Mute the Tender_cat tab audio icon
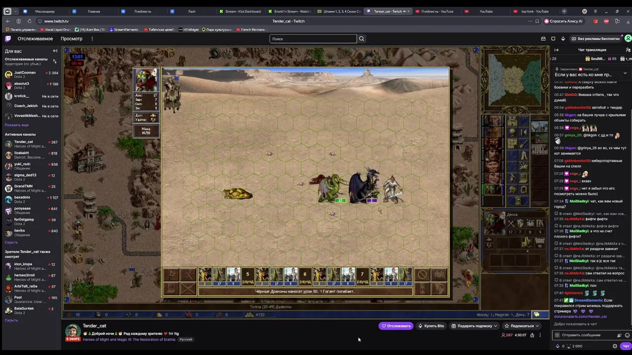 pyautogui.click(x=404, y=11)
